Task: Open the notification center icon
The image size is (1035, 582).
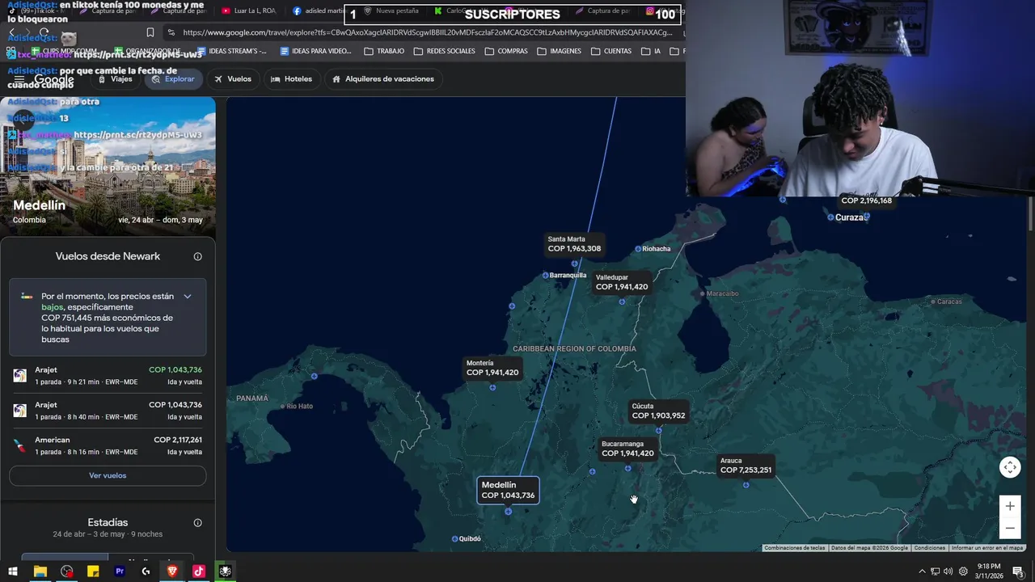Action: (1018, 571)
